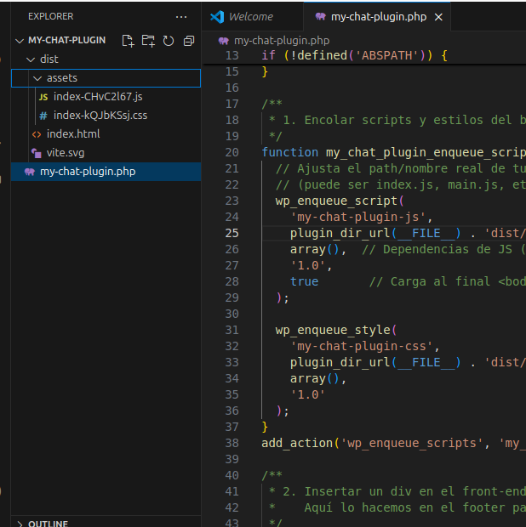The width and height of the screenshot is (526, 527).
Task: Open vite.svg from the file tree
Action: point(66,153)
